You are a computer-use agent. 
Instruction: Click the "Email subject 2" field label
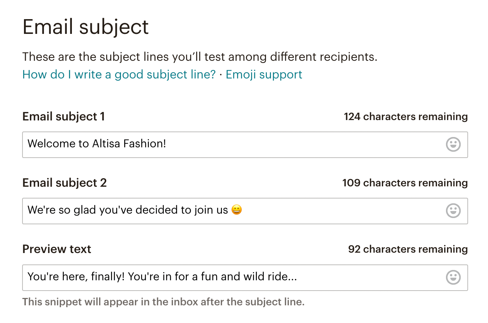pos(65,183)
